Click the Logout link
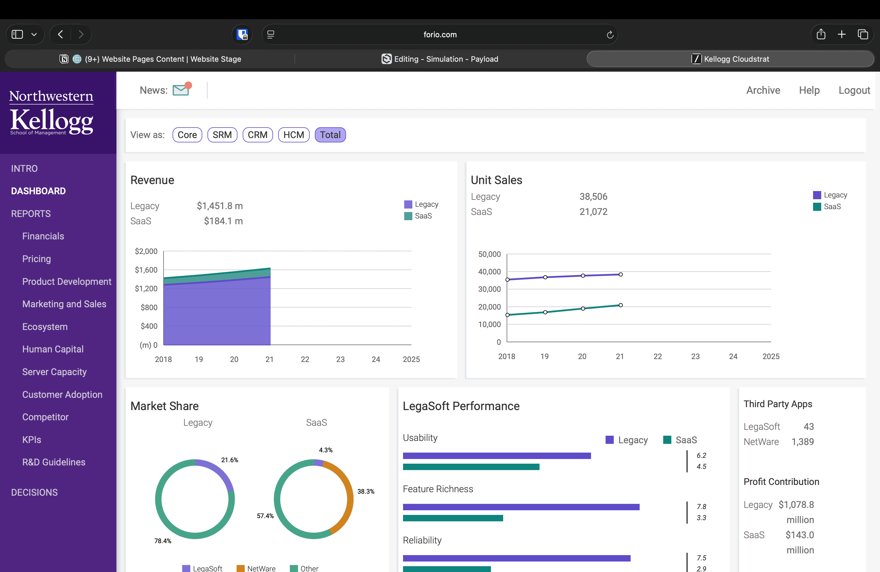The height and width of the screenshot is (572, 880). [x=854, y=90]
